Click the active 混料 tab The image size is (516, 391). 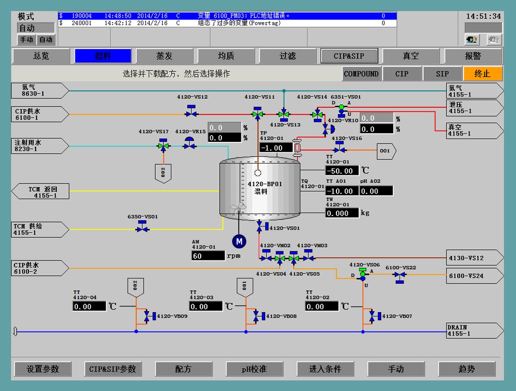[103, 56]
